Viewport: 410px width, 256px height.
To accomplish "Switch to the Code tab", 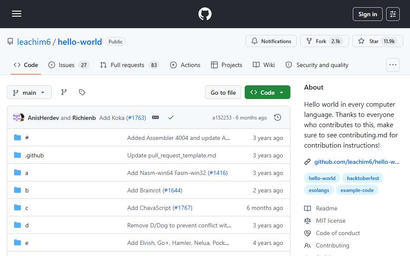I will pos(26,65).
